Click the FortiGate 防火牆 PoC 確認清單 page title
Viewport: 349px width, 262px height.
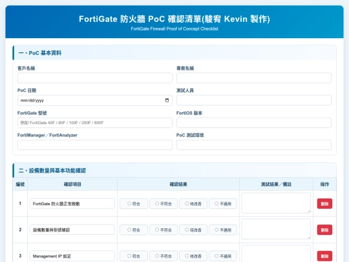click(174, 19)
